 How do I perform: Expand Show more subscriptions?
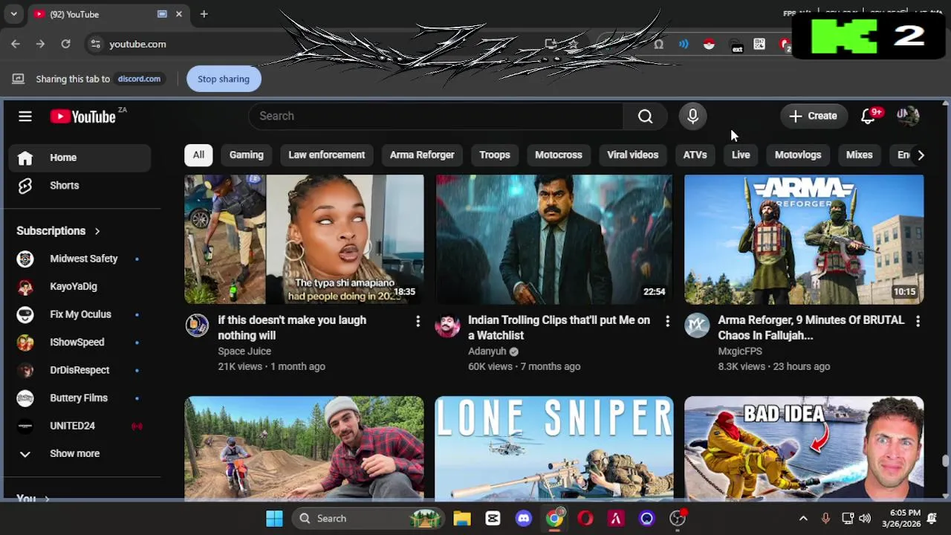point(80,453)
